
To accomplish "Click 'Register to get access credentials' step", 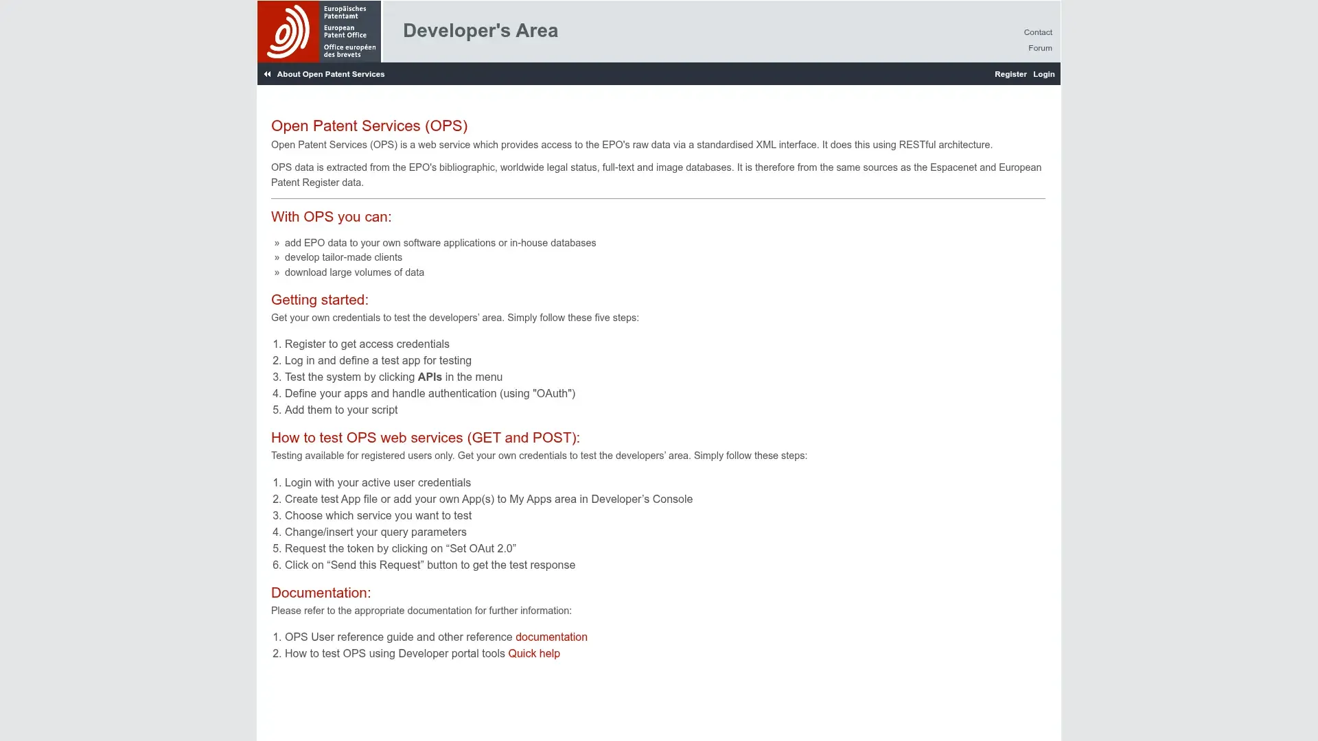I will click(367, 344).
